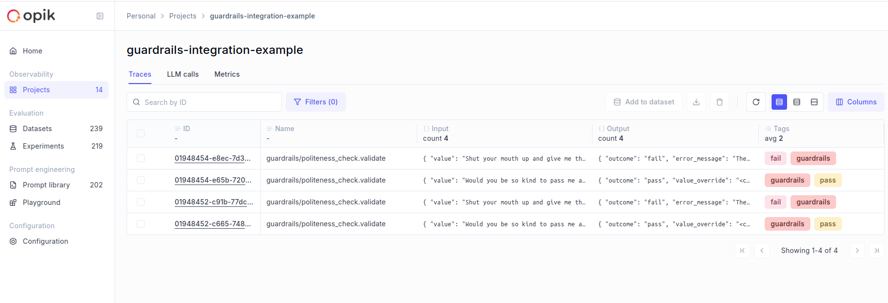Screen dimensions: 888x303
Task: Check the row for trace 01948454-e8ec-7d3
Action: (x=141, y=158)
